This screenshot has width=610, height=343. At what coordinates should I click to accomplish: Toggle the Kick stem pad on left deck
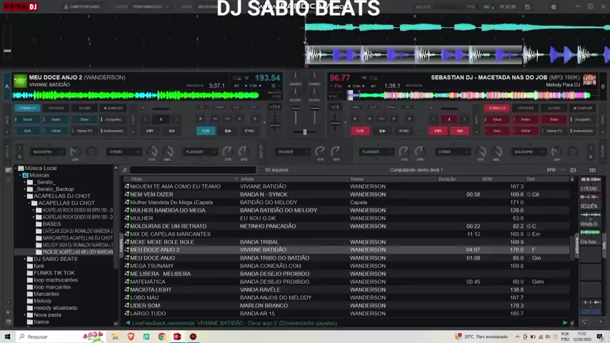27,131
